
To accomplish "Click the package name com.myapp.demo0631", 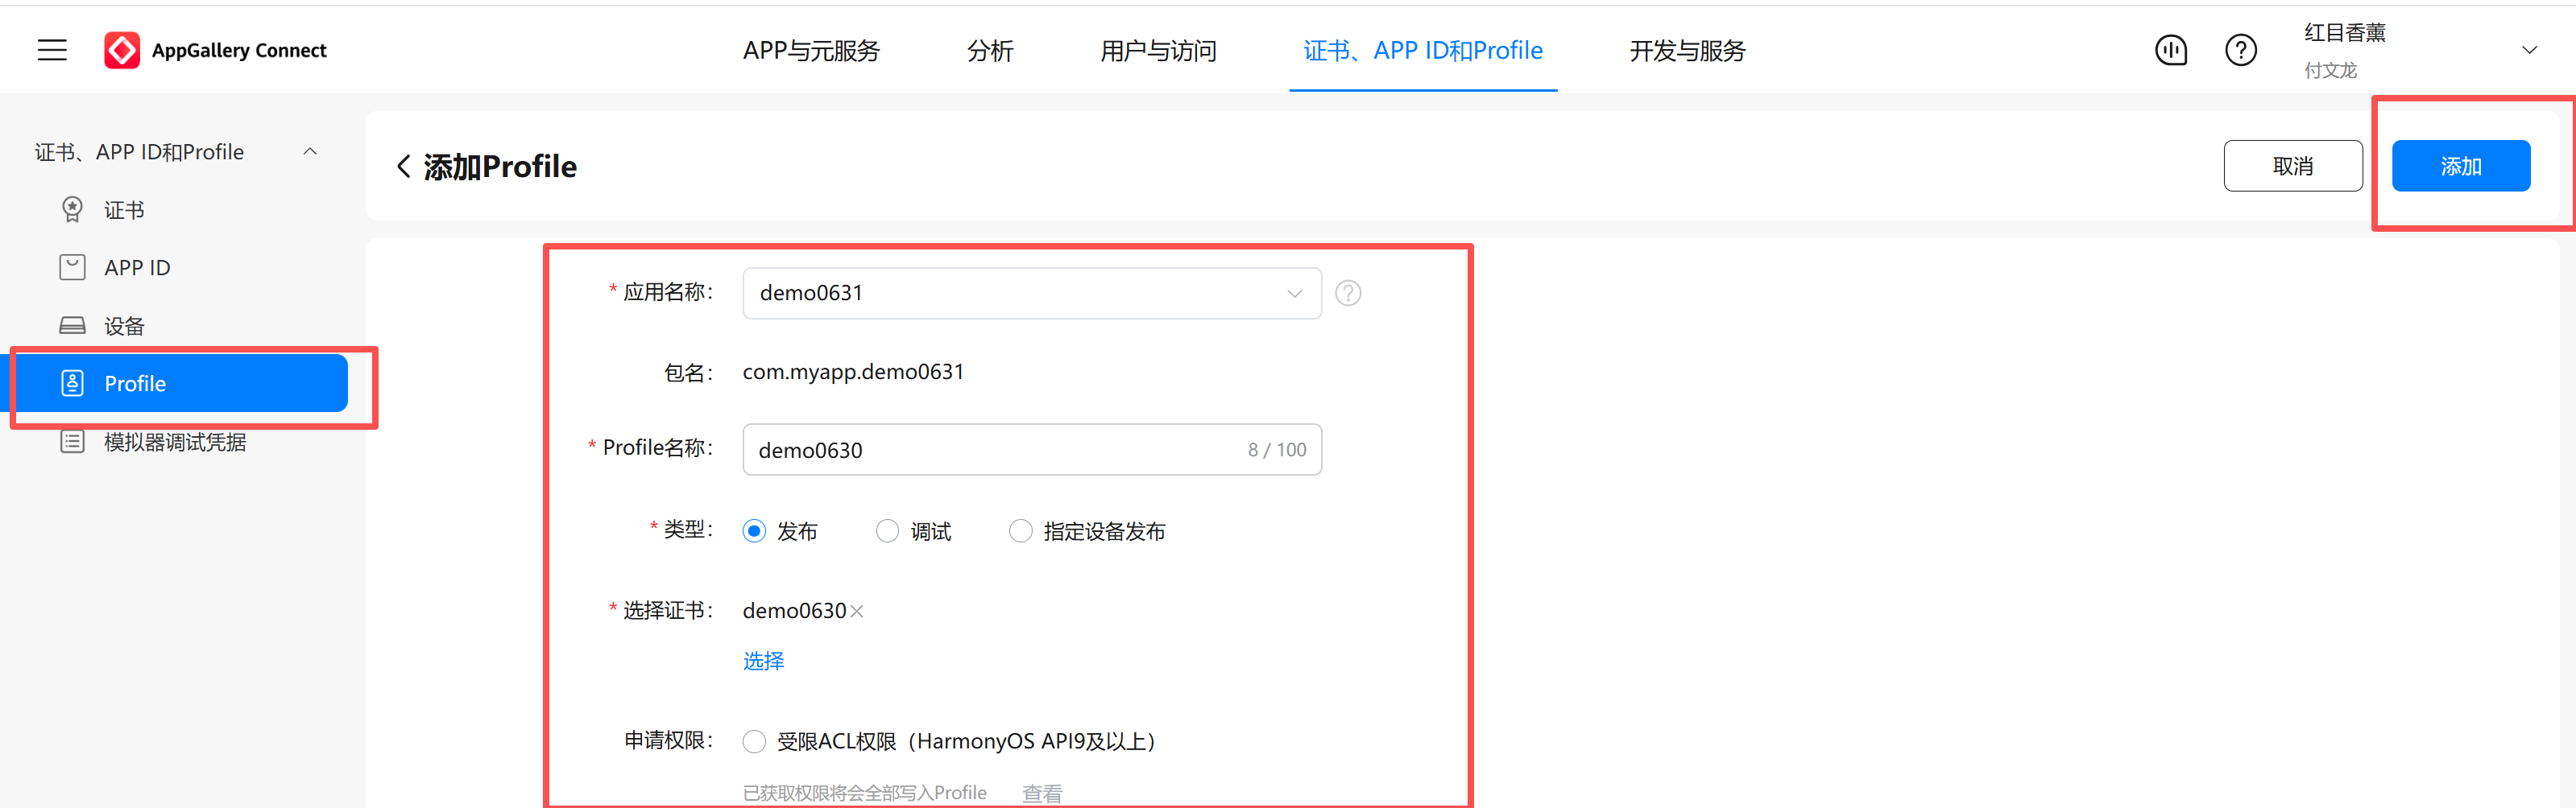I will pyautogui.click(x=853, y=373).
